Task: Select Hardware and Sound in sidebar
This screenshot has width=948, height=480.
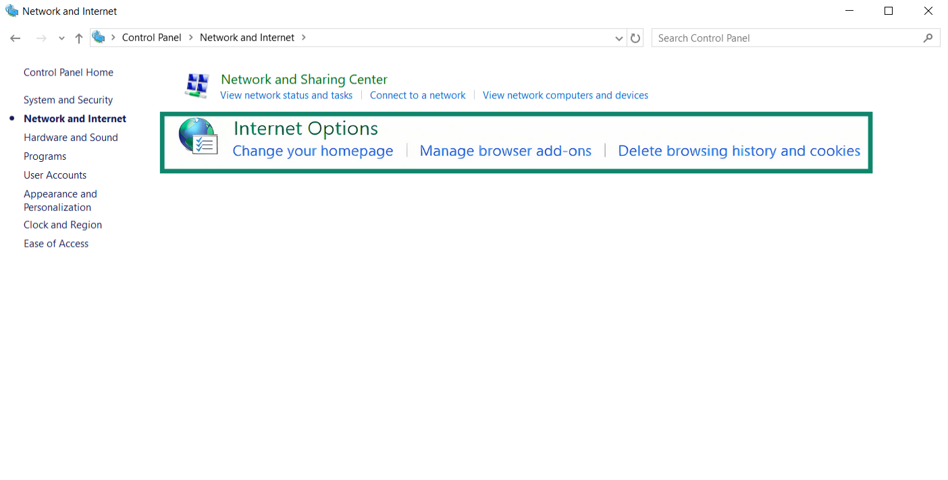Action: [x=71, y=138]
